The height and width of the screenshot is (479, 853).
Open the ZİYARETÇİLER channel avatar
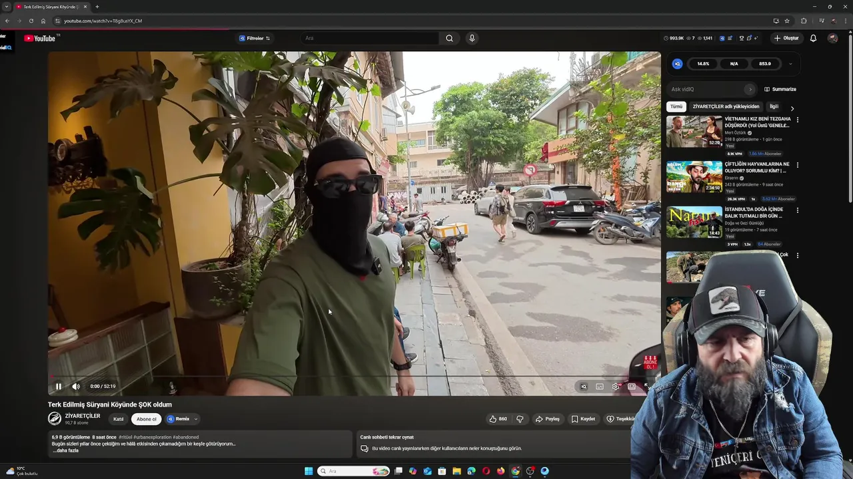click(x=55, y=418)
